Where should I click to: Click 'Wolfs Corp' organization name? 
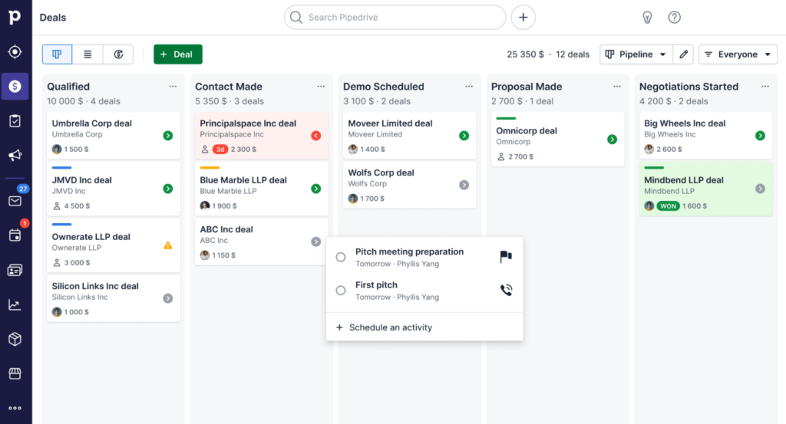coord(368,184)
